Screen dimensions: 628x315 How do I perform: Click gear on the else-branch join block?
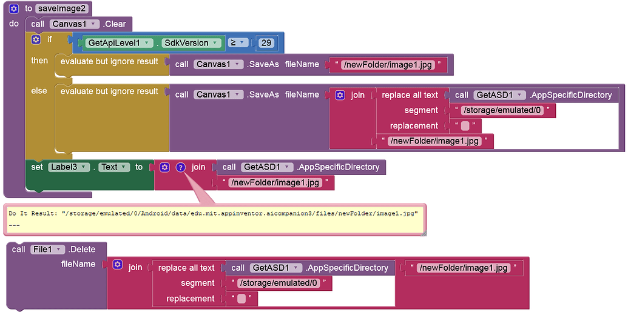tap(340, 95)
